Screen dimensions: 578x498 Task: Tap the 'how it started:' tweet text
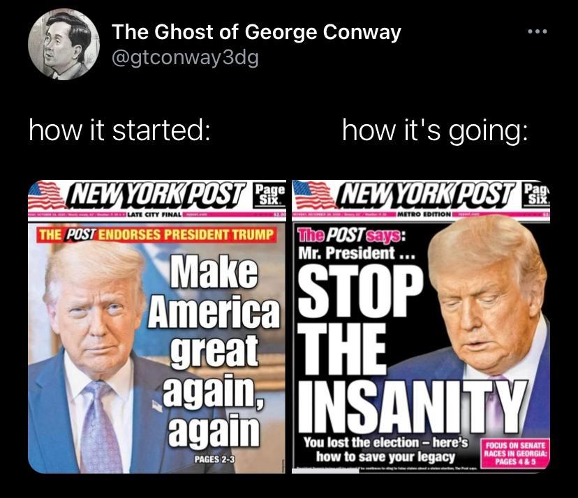[x=120, y=130]
